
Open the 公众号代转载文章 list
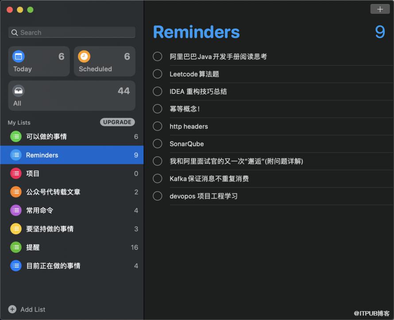72,192
